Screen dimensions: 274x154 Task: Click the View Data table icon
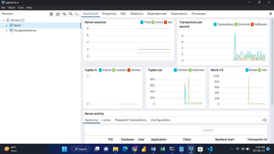click(x=58, y=14)
